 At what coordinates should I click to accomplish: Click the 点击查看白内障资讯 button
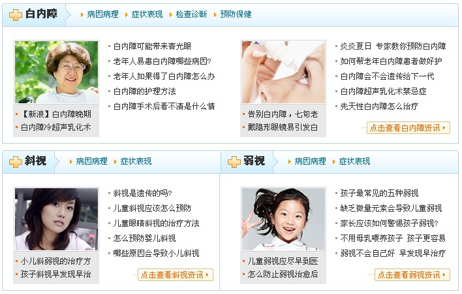(408, 127)
